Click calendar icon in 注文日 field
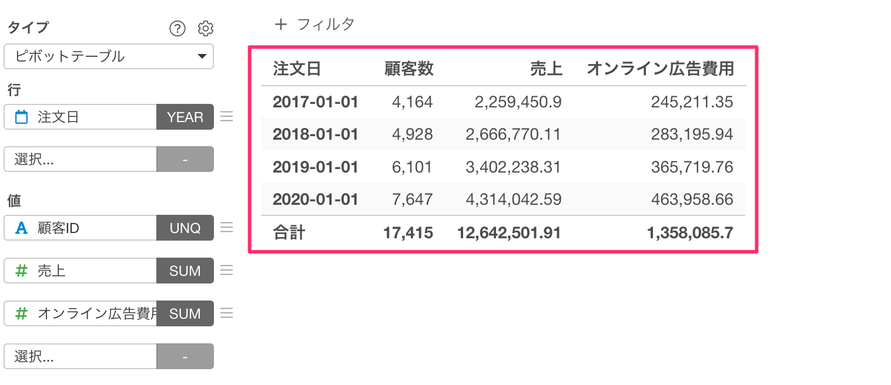 (x=22, y=117)
